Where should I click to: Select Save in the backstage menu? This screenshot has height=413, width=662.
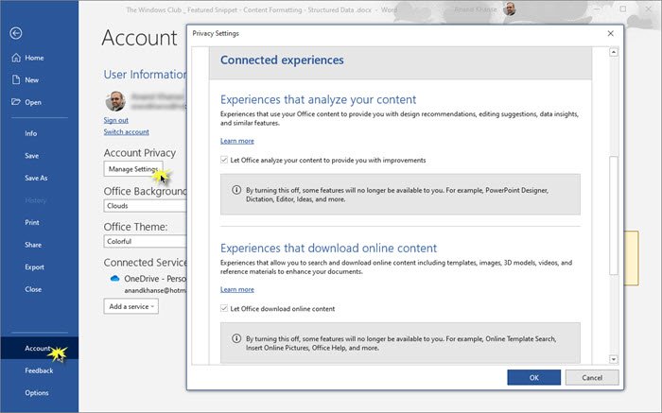(31, 156)
